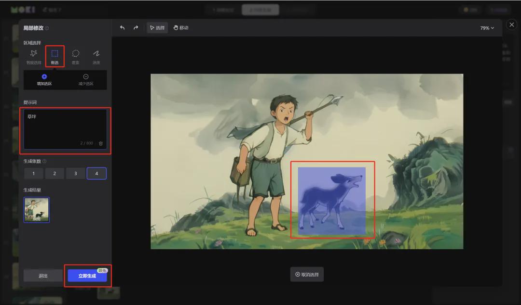Click inside the 提示词 prompt text field
This screenshot has height=305, width=521.
[x=65, y=127]
